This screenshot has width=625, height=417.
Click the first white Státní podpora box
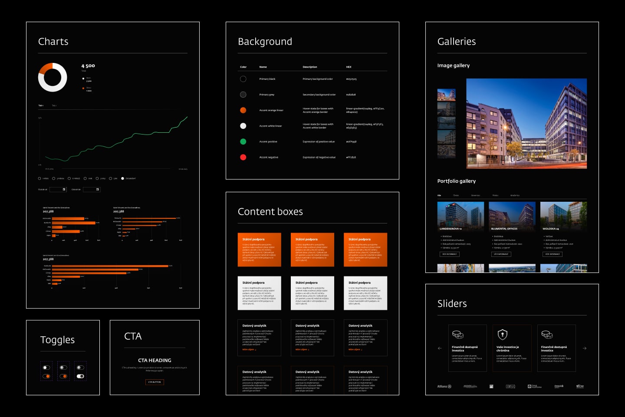[260, 293]
